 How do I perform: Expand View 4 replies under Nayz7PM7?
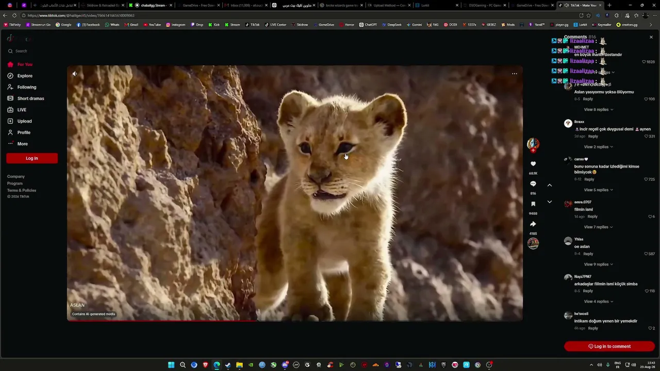tap(599, 301)
